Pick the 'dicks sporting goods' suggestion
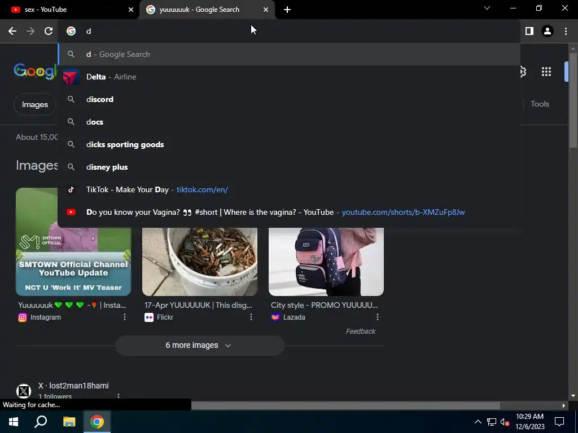Image resolution: width=578 pixels, height=433 pixels. point(289,144)
